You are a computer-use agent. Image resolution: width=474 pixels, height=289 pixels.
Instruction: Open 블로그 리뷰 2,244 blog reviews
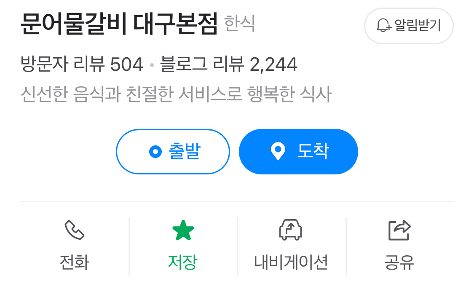[x=228, y=64]
